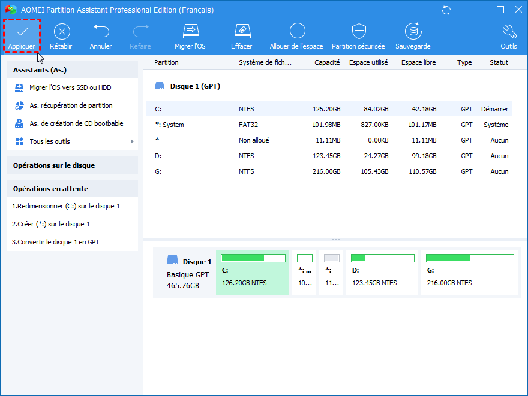The image size is (528, 396).
Task: Select the D: partition row
Action: [329, 156]
